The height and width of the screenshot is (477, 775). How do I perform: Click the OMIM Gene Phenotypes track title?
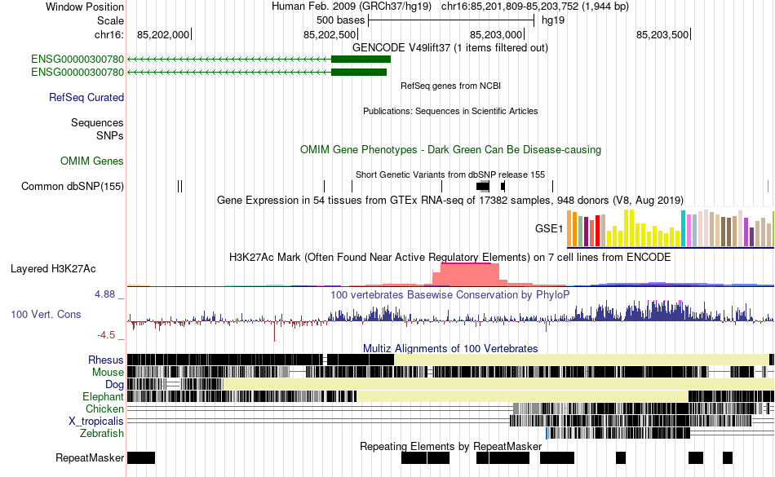point(451,149)
